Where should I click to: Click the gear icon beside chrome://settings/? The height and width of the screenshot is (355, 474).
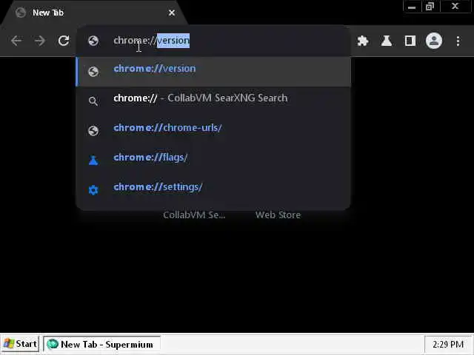[x=93, y=190]
